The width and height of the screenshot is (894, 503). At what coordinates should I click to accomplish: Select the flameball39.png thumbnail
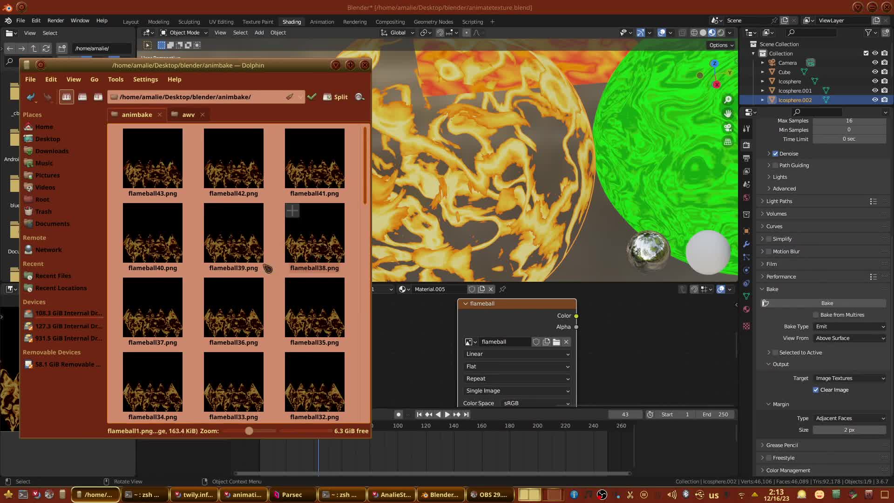tap(233, 233)
